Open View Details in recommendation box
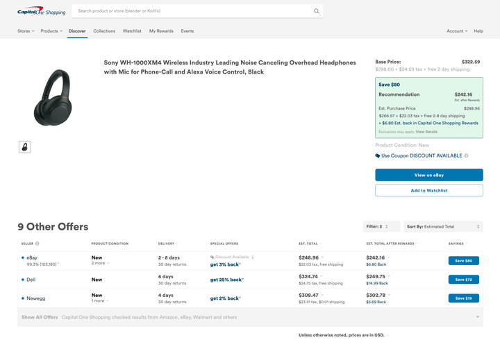500x340 pixels. 426,132
